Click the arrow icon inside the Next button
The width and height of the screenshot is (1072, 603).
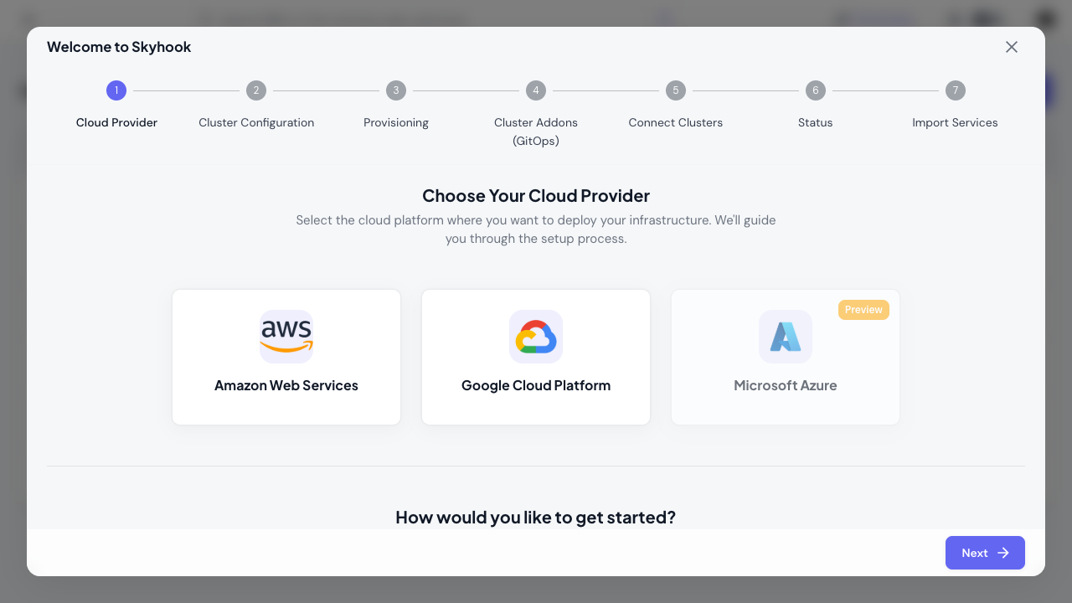1002,553
